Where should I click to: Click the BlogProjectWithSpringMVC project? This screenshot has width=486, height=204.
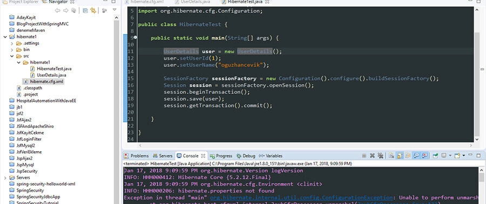(39, 24)
